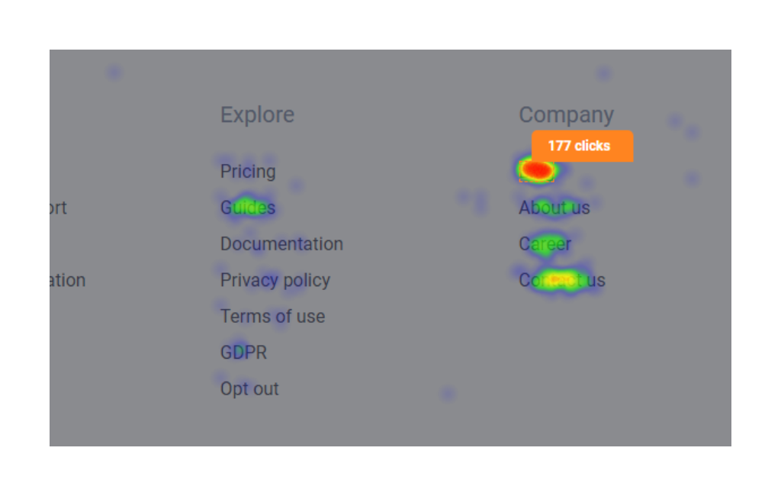Click the faint blue spot in top-left corner
This screenshot has height=496, width=781.
pos(114,72)
